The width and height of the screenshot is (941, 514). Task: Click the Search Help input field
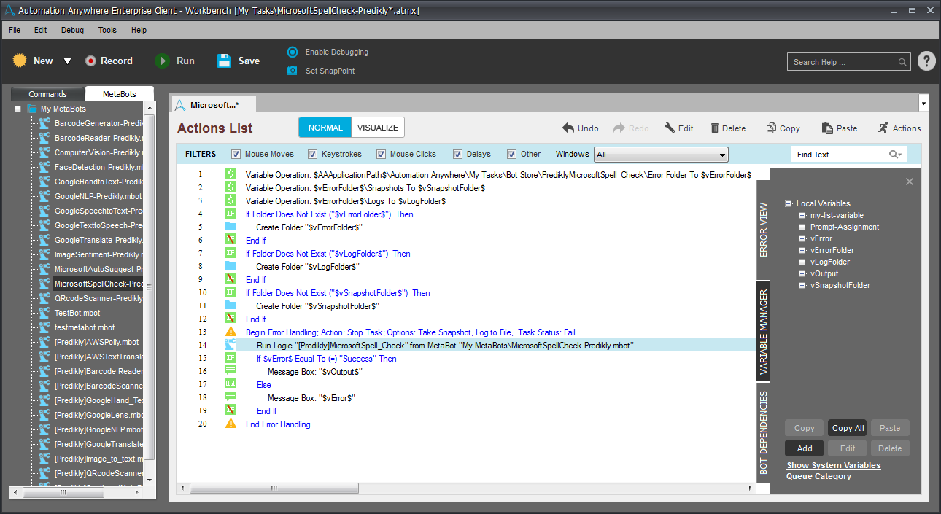tap(843, 62)
